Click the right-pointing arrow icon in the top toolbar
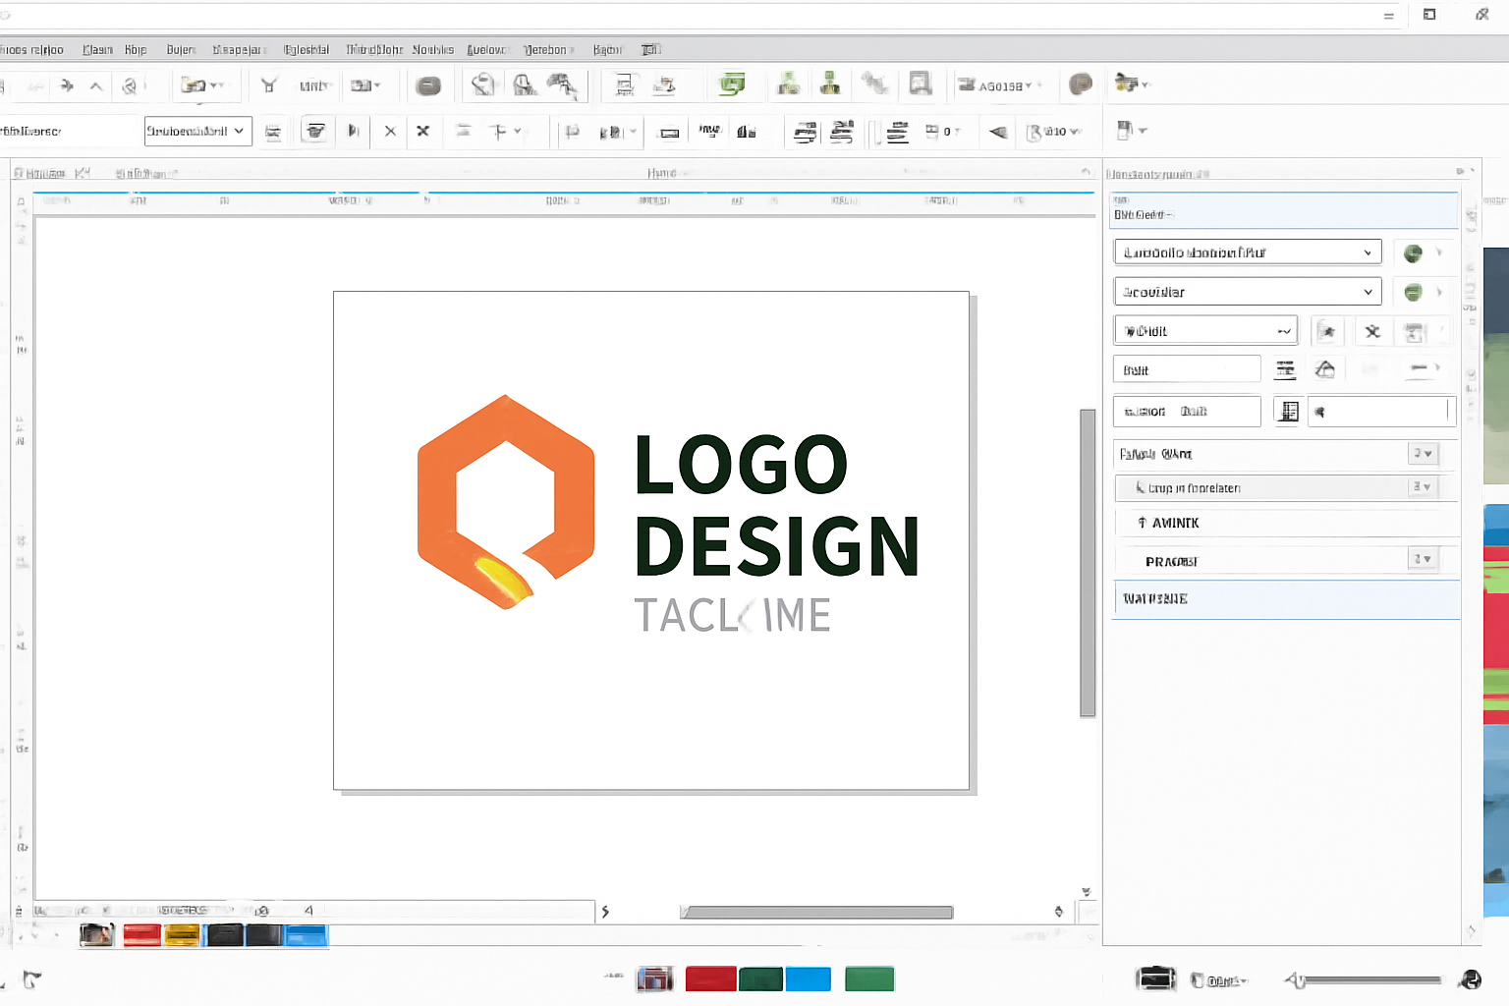The image size is (1509, 1006). pos(67,85)
